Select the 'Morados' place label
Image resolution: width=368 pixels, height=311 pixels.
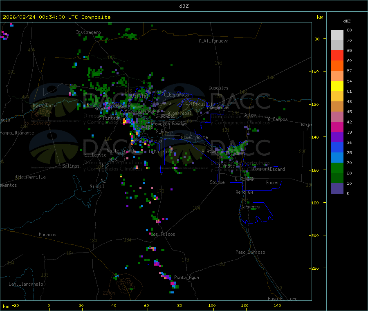pos(47,235)
